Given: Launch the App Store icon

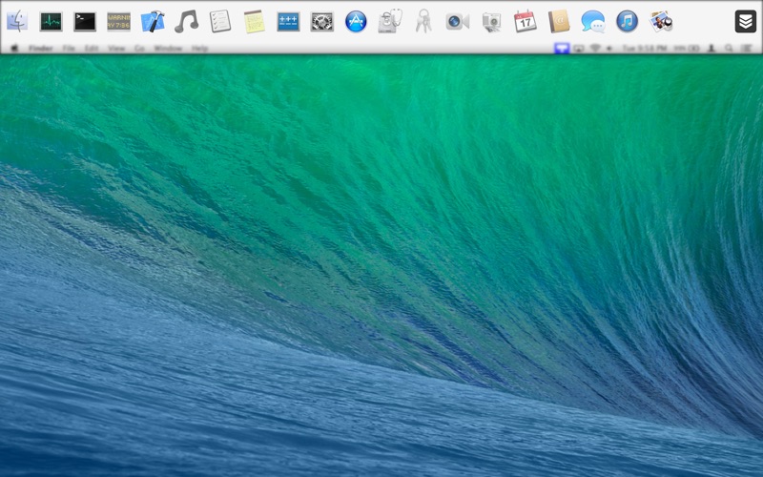Looking at the screenshot, I should (356, 21).
